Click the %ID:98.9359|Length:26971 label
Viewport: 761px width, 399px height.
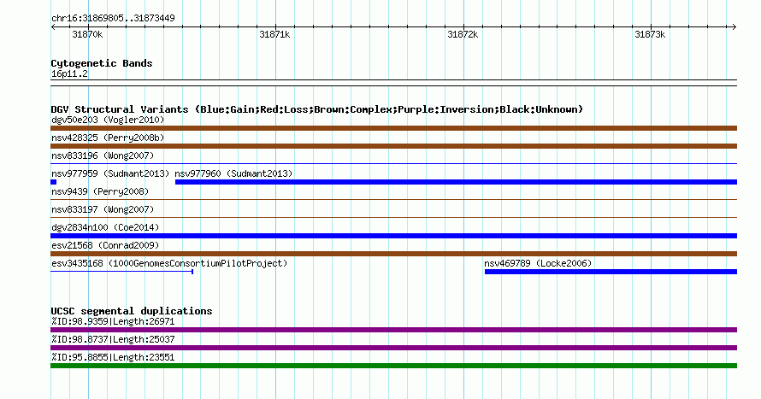point(113,321)
